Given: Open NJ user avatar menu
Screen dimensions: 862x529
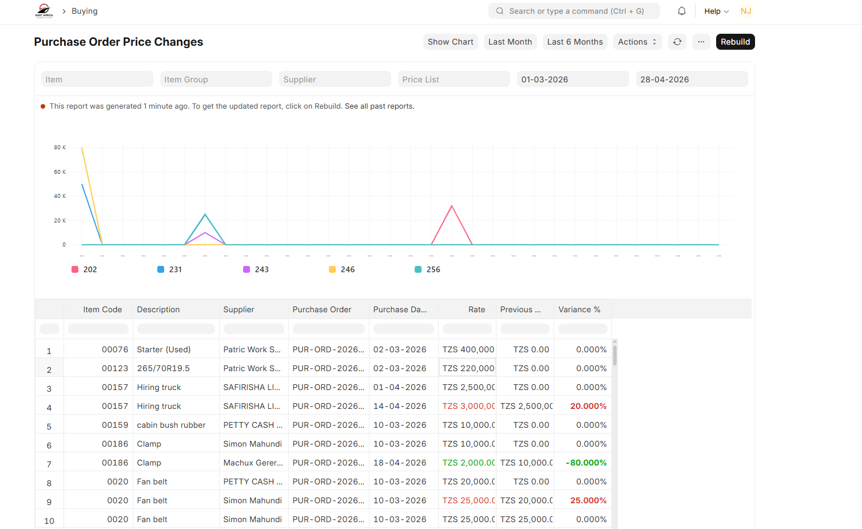Looking at the screenshot, I should [x=746, y=11].
